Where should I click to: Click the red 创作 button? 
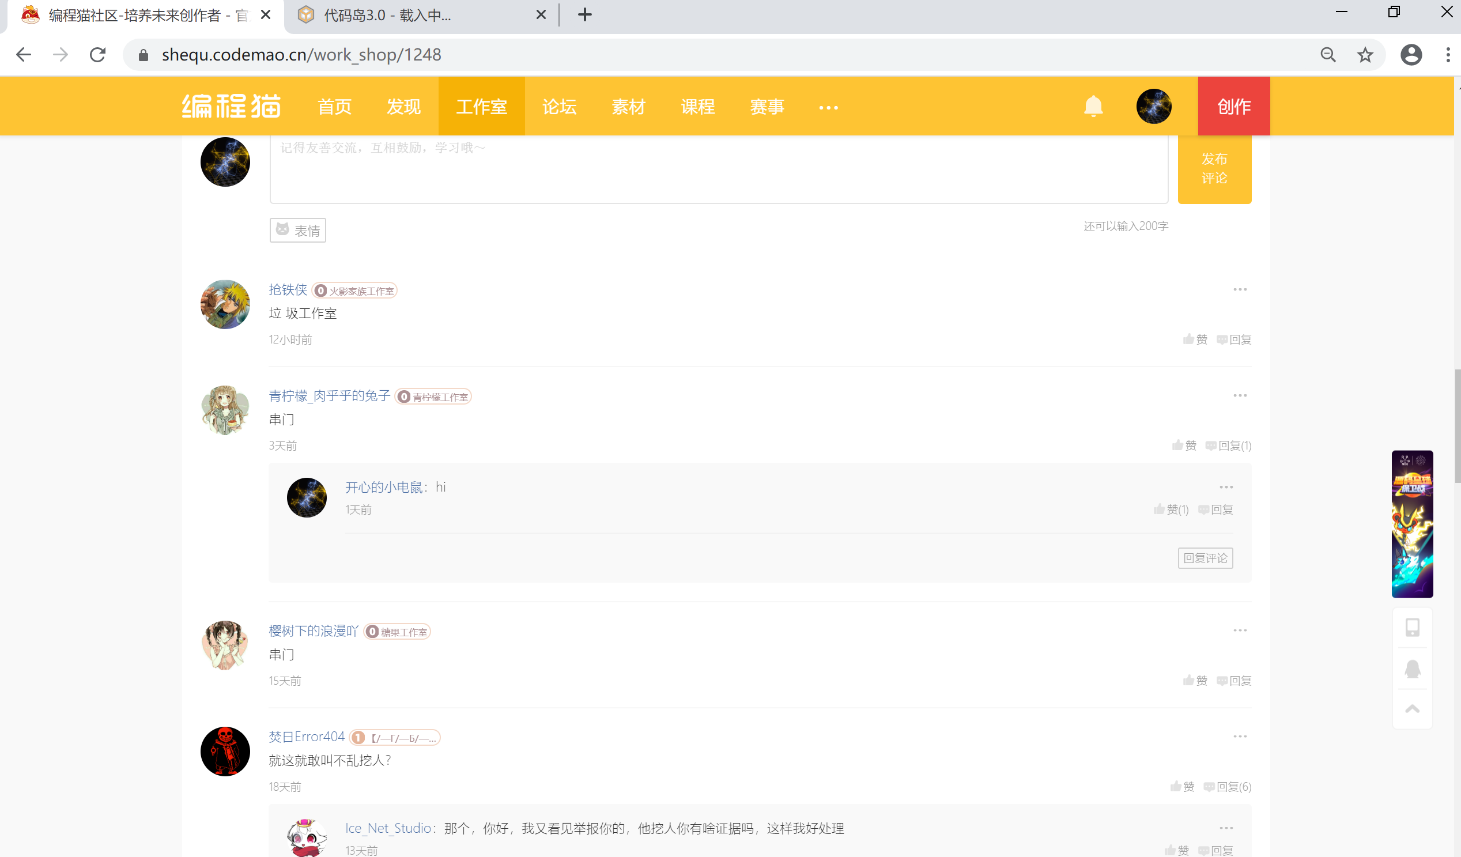1234,106
